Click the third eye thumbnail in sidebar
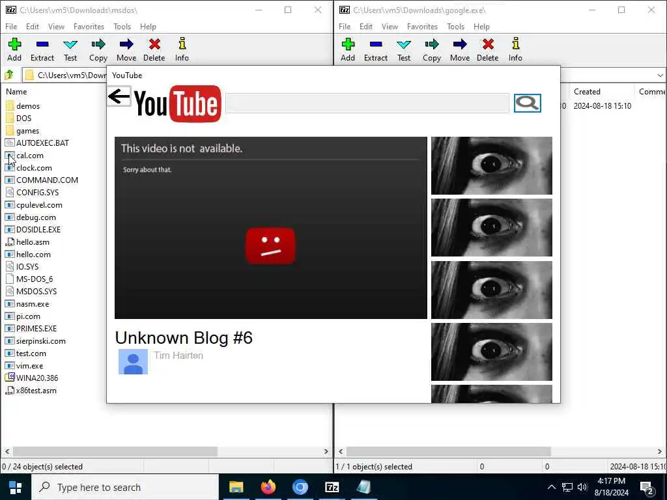This screenshot has width=667, height=500. (x=492, y=290)
